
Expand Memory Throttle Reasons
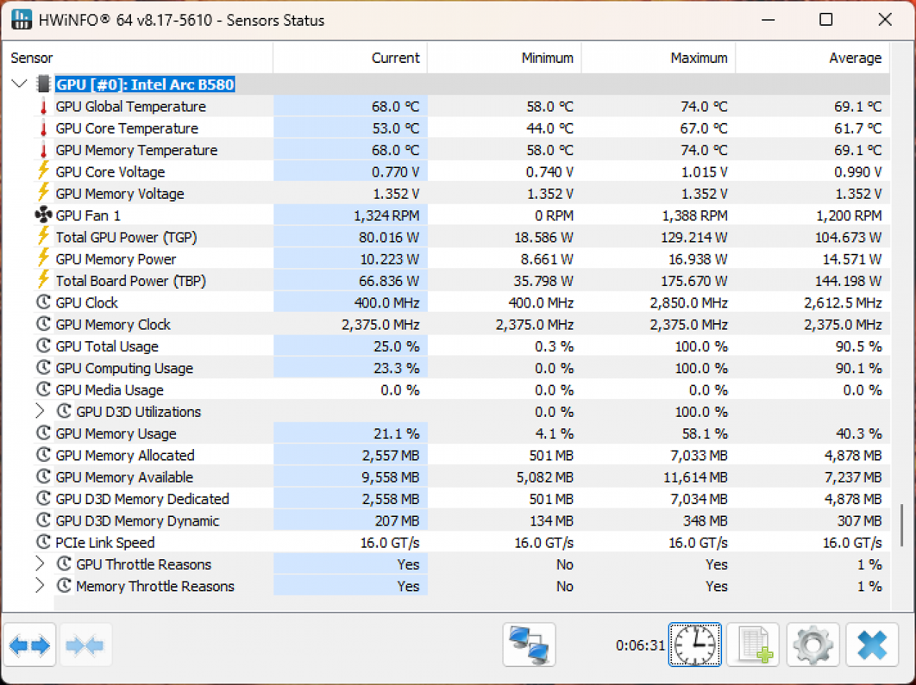coord(40,586)
